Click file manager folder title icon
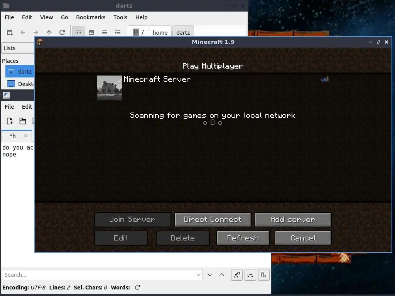 pos(6,5)
